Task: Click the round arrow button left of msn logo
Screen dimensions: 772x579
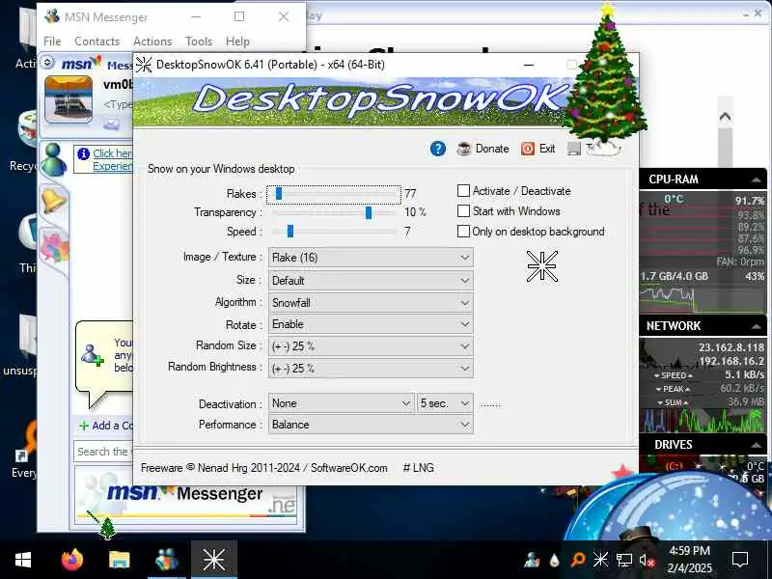Action: point(47,63)
